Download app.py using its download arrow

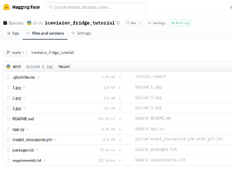[x=120, y=129]
